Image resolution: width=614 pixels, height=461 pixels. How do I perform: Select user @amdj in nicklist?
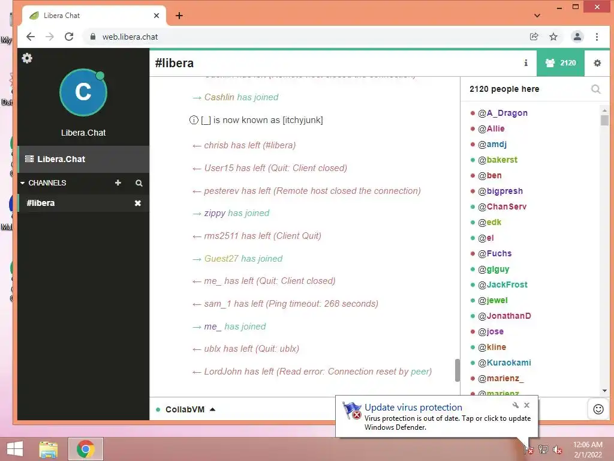pos(492,144)
